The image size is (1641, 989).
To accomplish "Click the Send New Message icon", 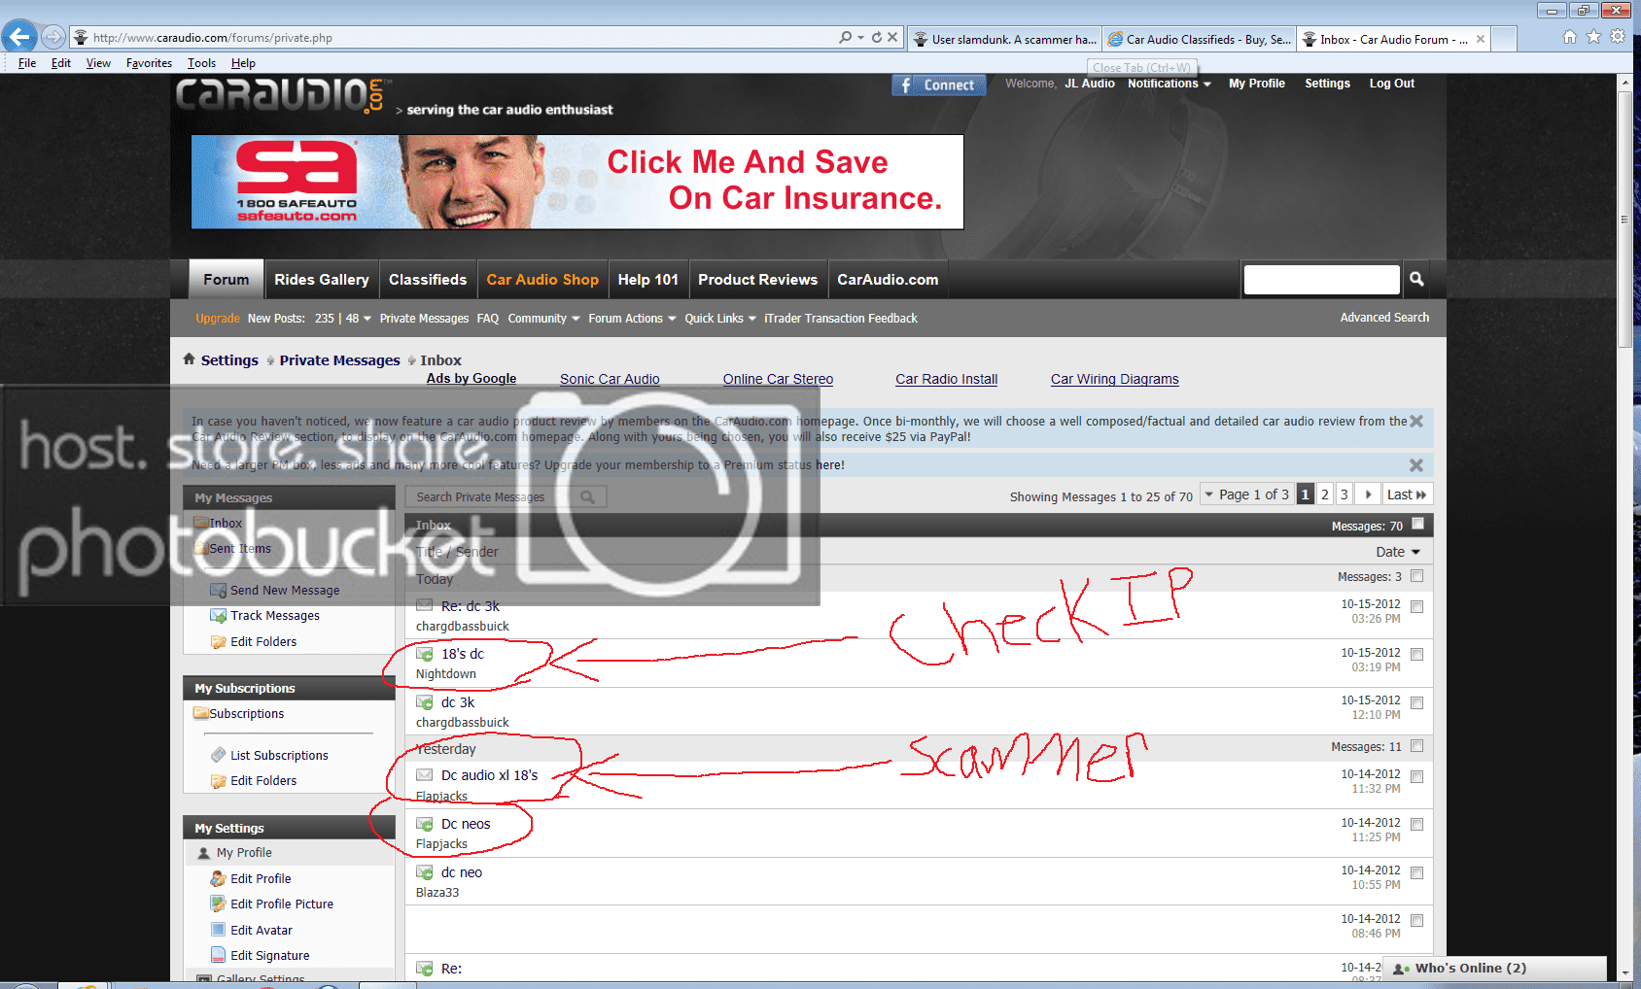I will [x=219, y=590].
